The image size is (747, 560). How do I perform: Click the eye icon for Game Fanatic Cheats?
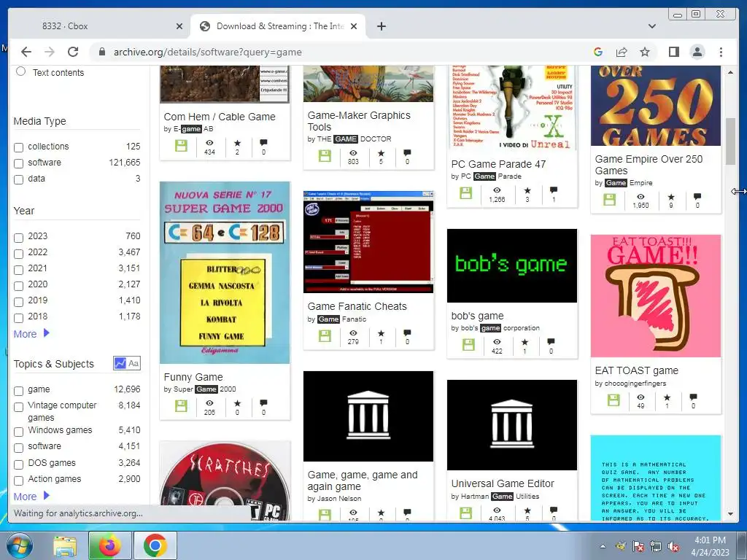point(353,332)
